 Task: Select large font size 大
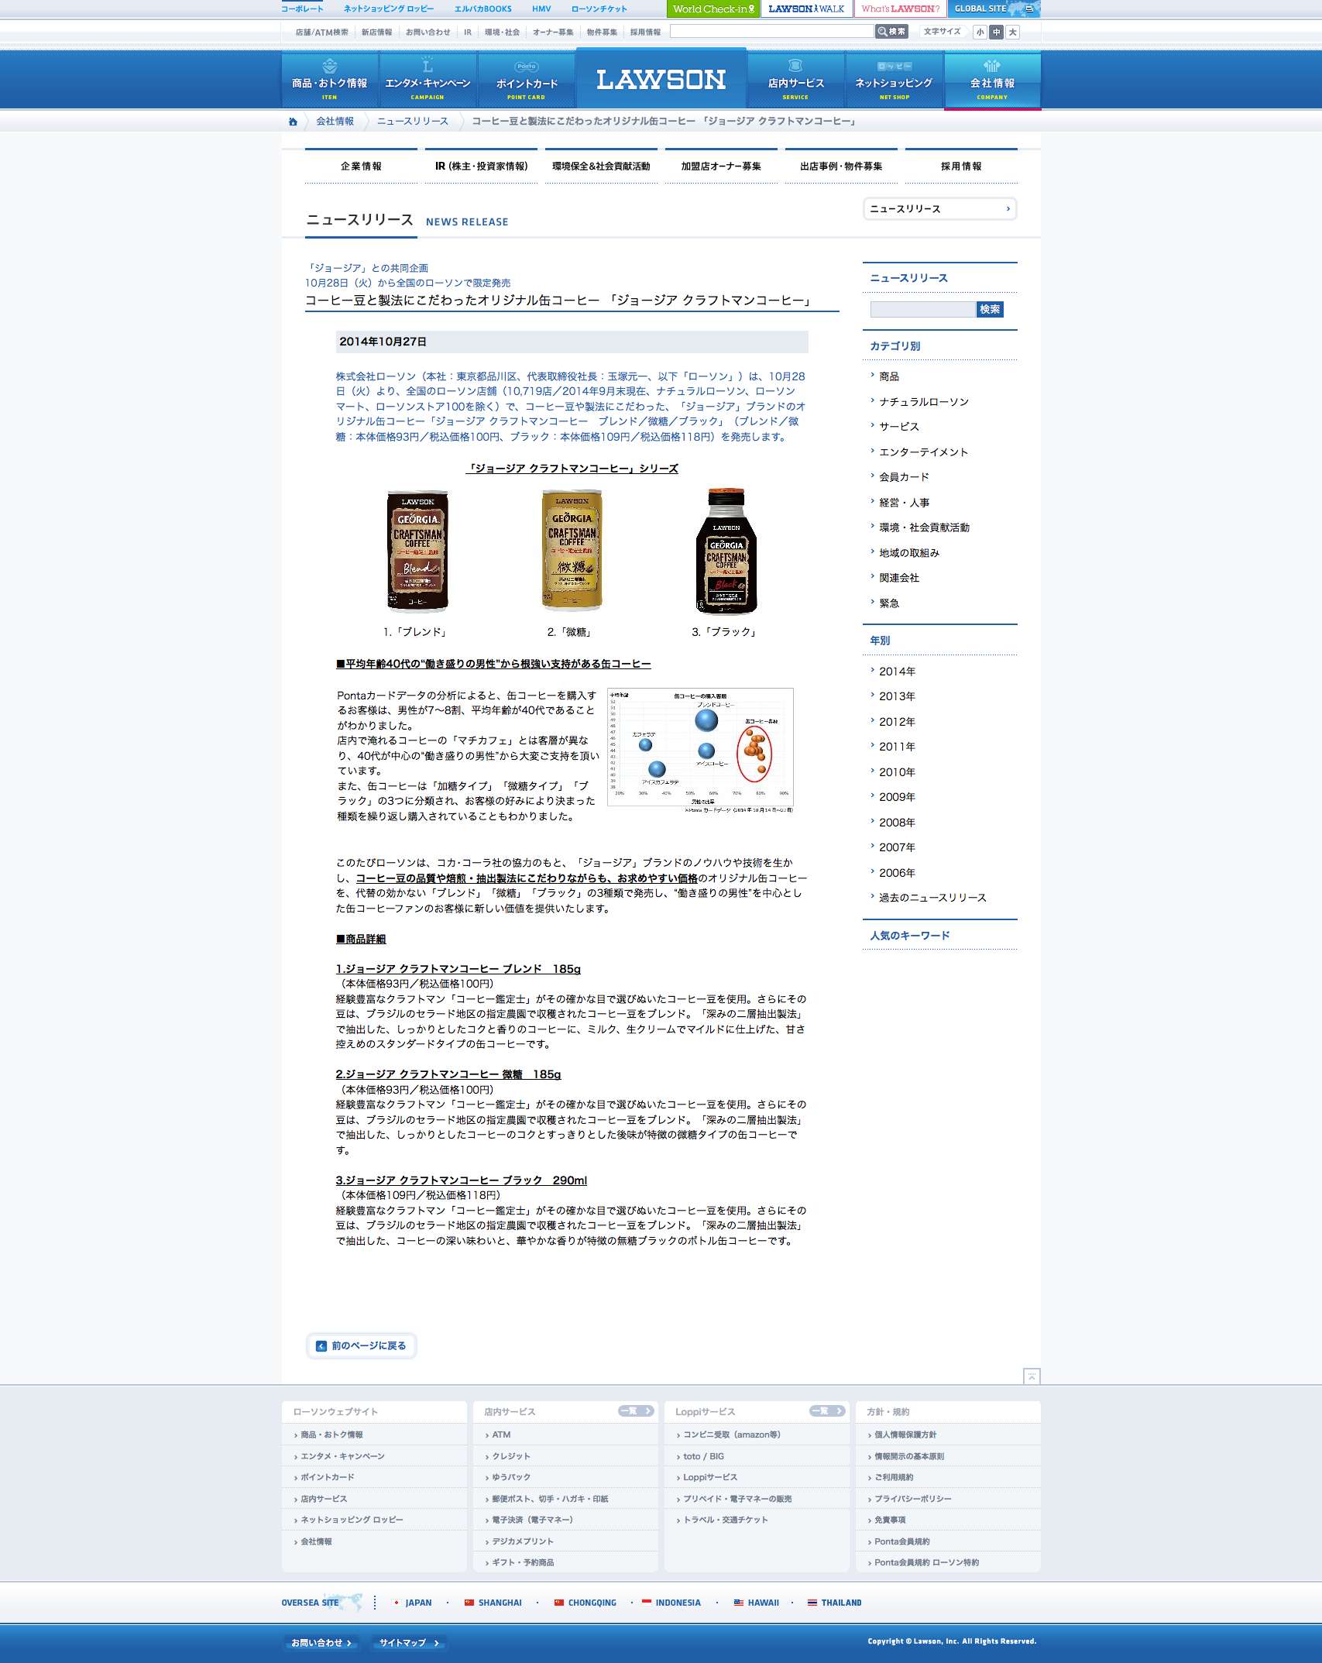(1012, 33)
